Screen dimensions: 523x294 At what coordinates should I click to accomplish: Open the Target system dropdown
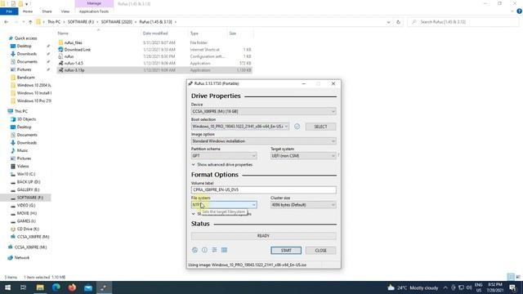(x=303, y=156)
